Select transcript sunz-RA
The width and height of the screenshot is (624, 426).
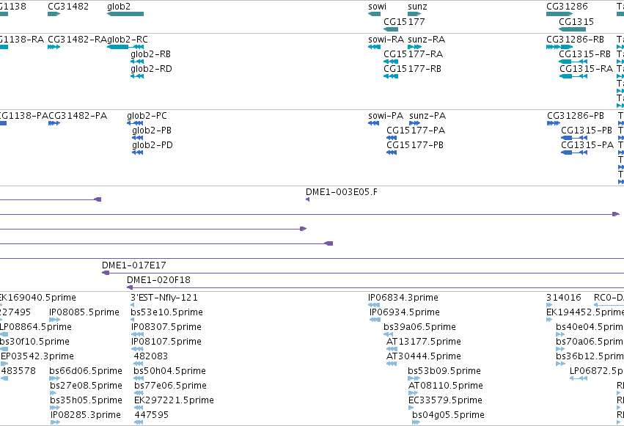(x=415, y=47)
